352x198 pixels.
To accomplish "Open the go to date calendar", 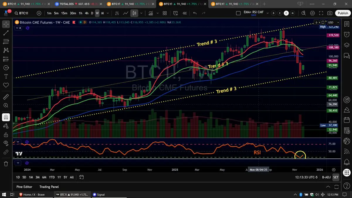I will (x=82, y=177).
